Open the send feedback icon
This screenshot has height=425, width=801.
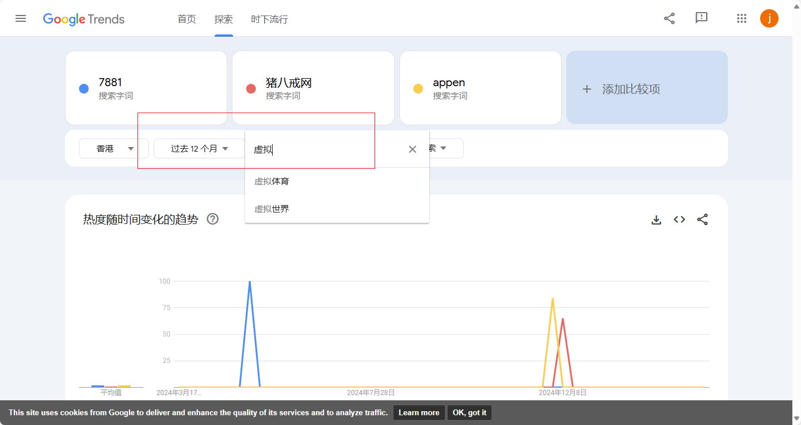click(x=701, y=18)
